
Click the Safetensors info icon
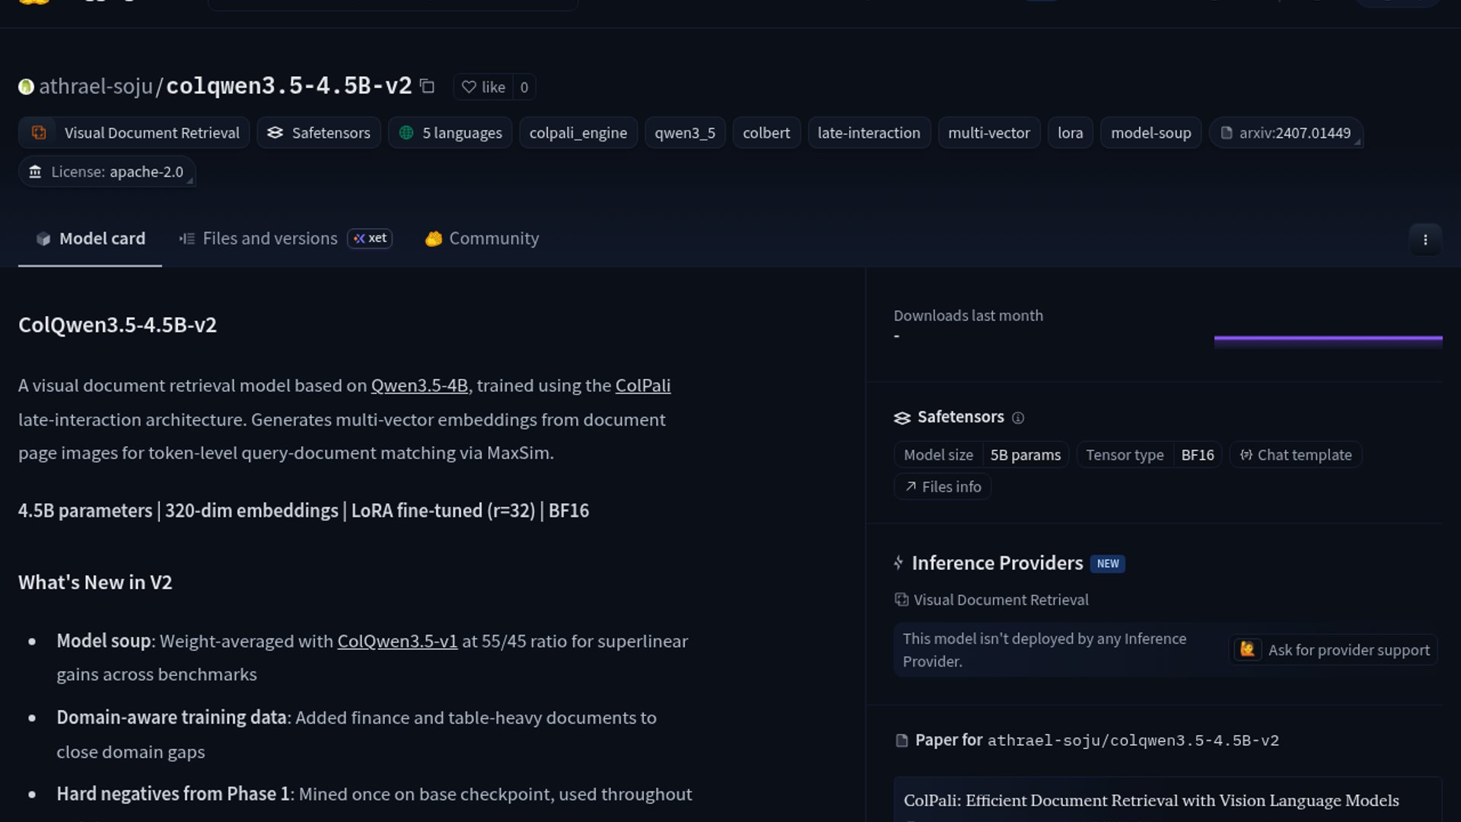[1018, 418]
